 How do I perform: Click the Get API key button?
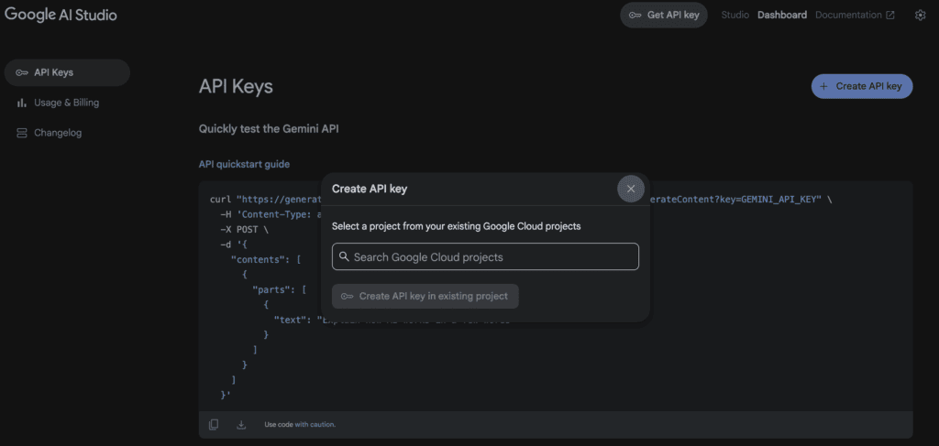[x=664, y=15]
